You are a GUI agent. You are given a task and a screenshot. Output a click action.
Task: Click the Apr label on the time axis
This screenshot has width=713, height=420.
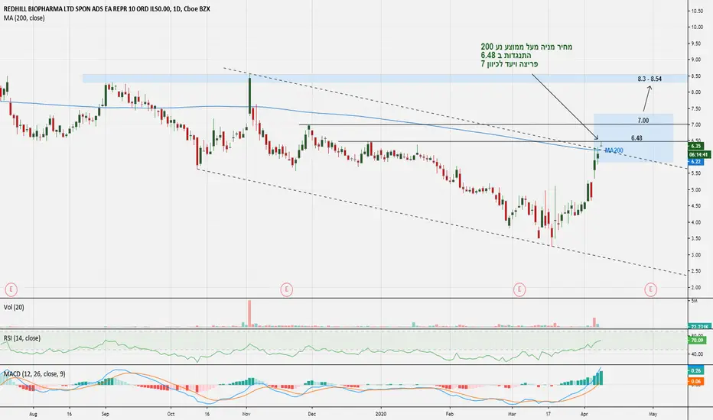click(584, 414)
